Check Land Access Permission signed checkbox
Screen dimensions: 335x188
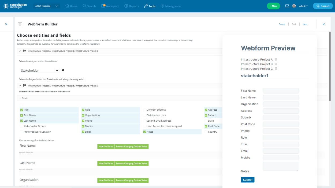tap(144, 126)
